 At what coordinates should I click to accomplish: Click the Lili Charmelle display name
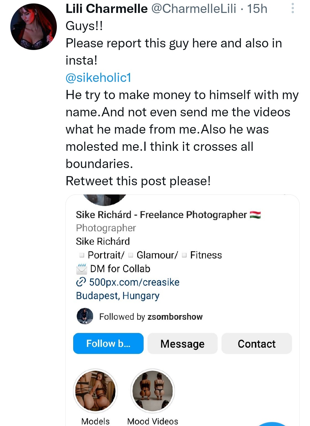pos(106,9)
